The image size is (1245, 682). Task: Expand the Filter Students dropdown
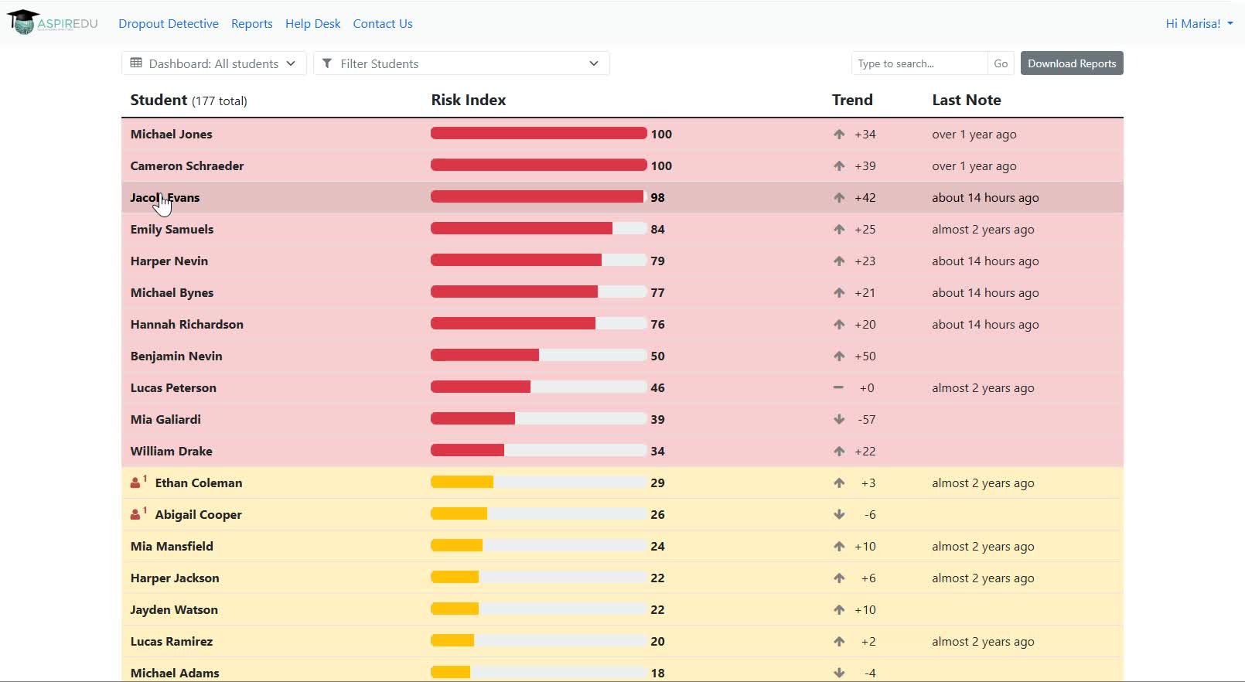(461, 63)
